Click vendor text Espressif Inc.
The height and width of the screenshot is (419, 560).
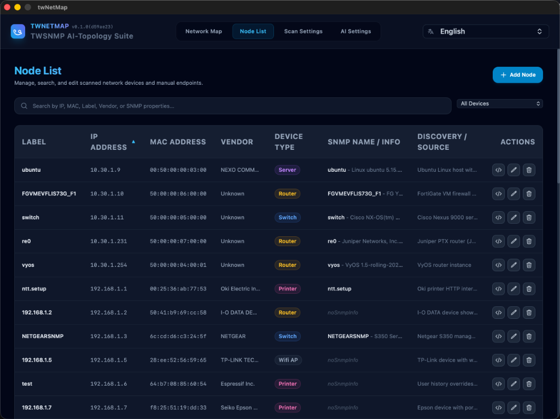237,384
